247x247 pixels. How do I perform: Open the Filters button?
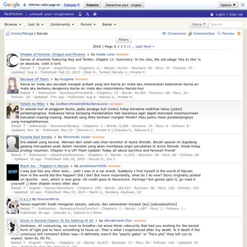click(x=123, y=40)
